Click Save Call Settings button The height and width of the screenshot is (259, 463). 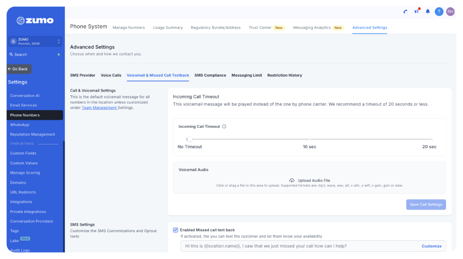click(426, 204)
